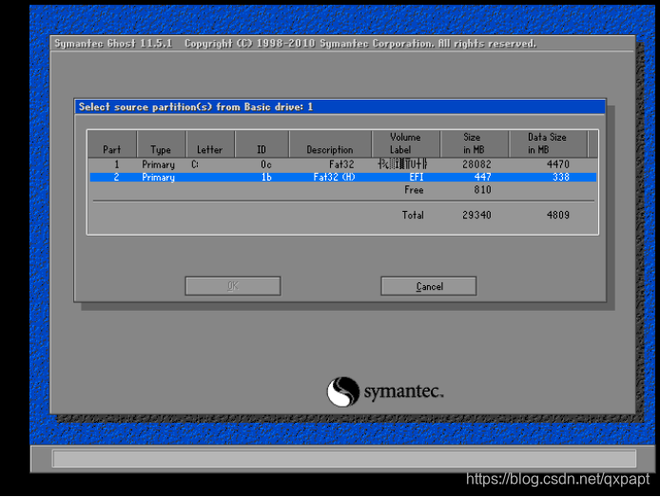Click the ID column header
The image size is (660, 497).
click(262, 143)
